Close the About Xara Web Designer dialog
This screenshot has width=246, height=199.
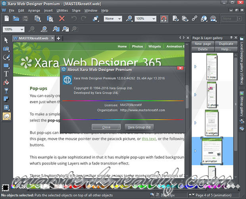(180, 68)
